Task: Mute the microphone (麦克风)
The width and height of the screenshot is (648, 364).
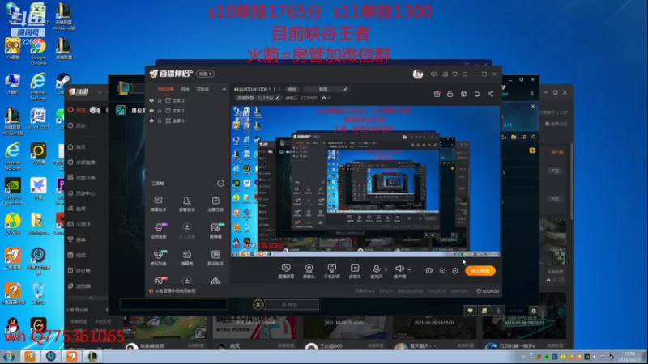Action: [x=376, y=271]
